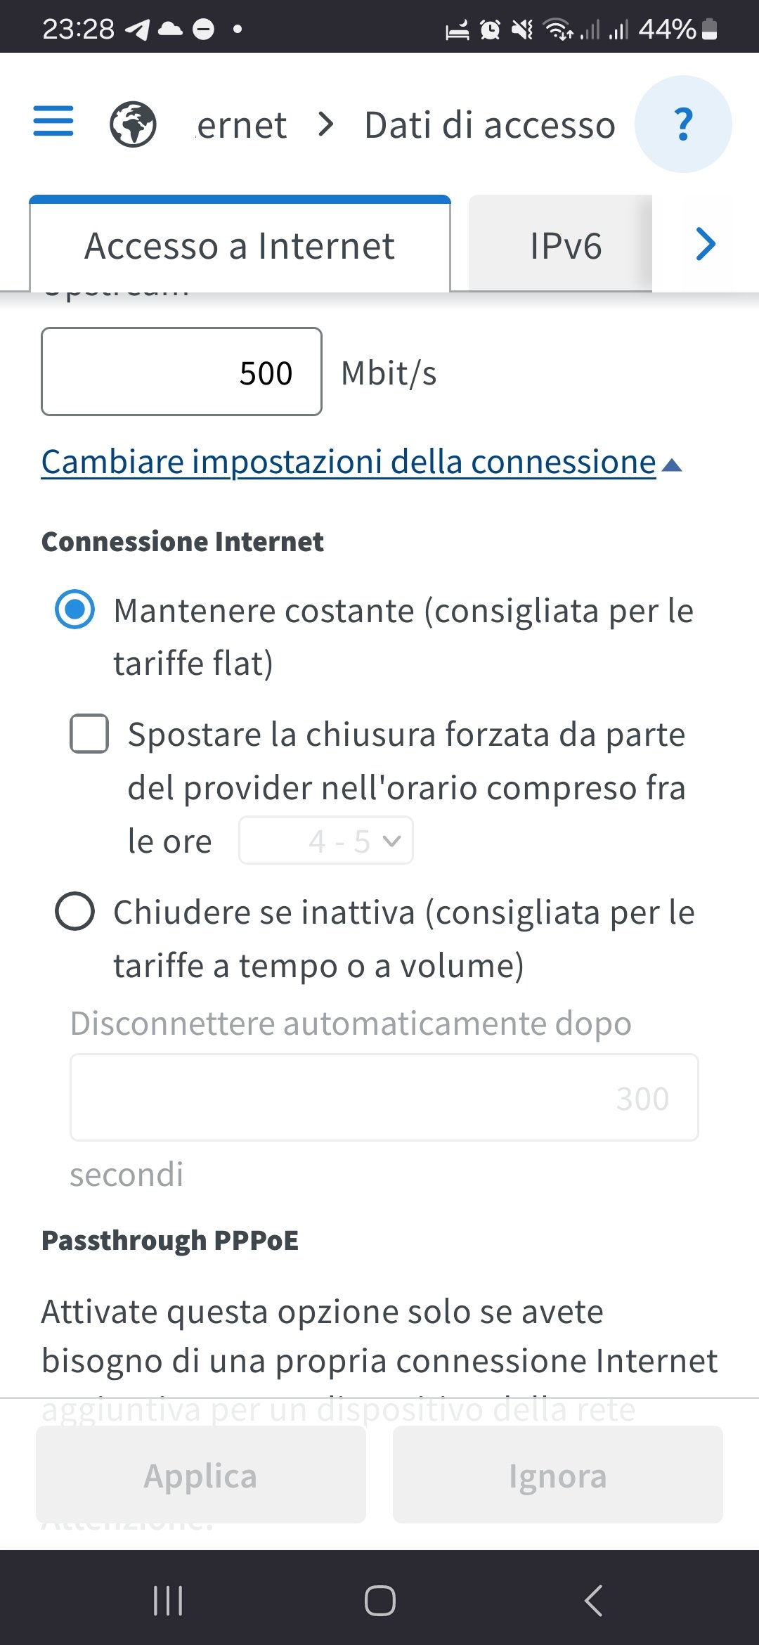Tap the Android recent apps button
Image resolution: width=759 pixels, height=1645 pixels.
[168, 1601]
